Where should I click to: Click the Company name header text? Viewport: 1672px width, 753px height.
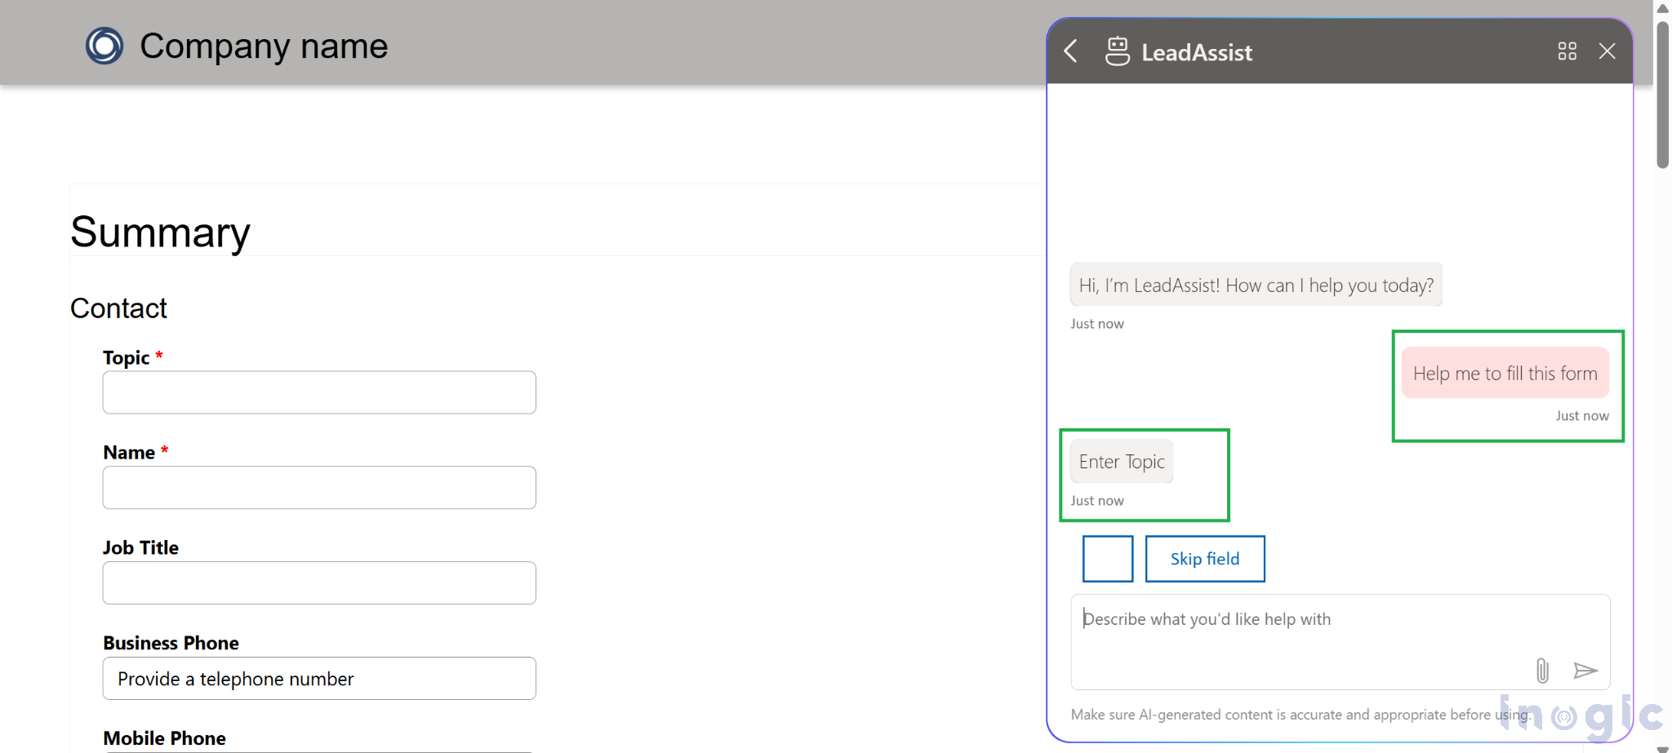(264, 47)
